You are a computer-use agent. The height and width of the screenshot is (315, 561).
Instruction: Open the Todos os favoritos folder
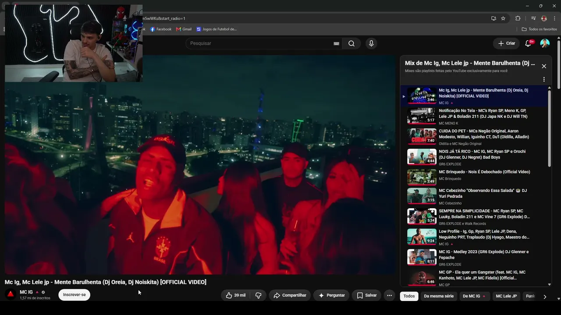pos(539,29)
